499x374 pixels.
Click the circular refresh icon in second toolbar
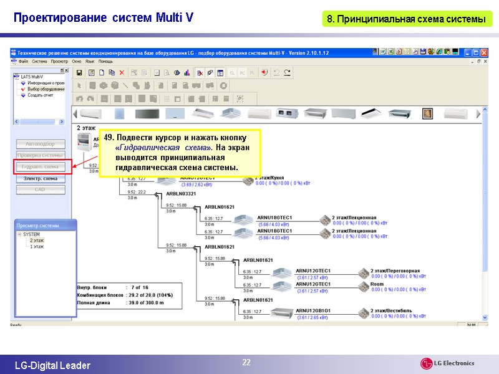[223, 85]
